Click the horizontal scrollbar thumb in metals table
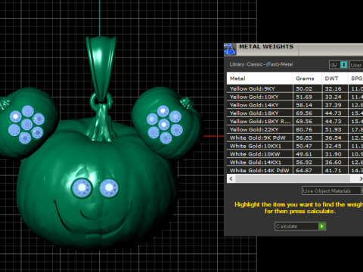Screen dimensions: 363x272 [x=293, y=178]
